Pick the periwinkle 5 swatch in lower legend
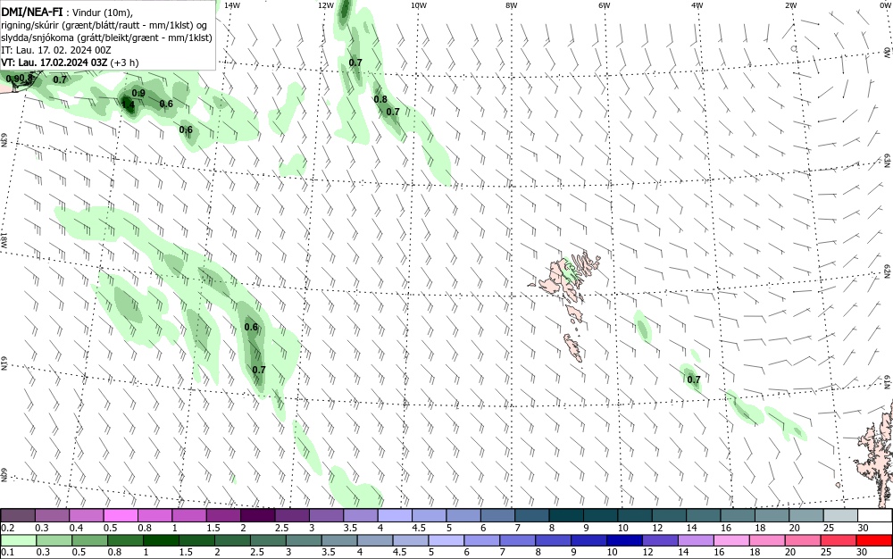Screen dimensions: 893x559 pos(446,539)
